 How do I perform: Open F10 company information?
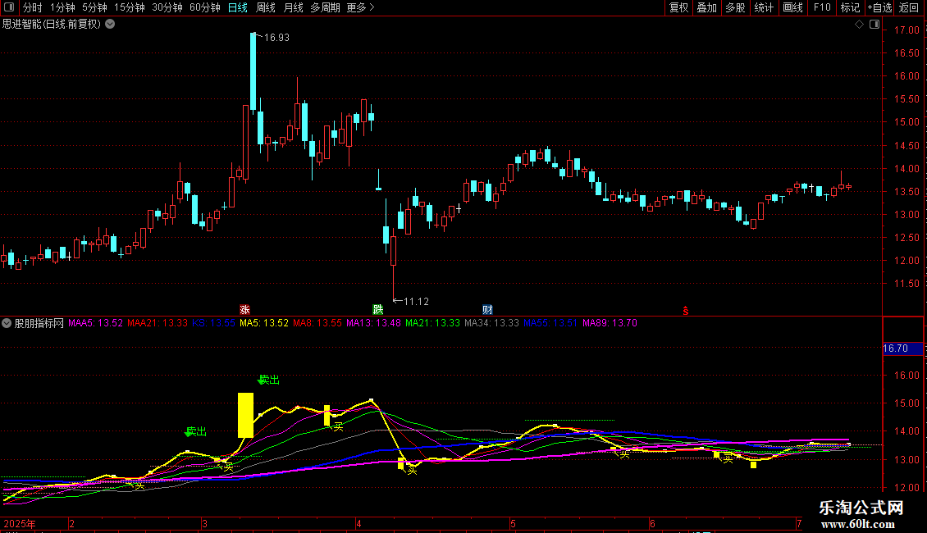pos(822,7)
